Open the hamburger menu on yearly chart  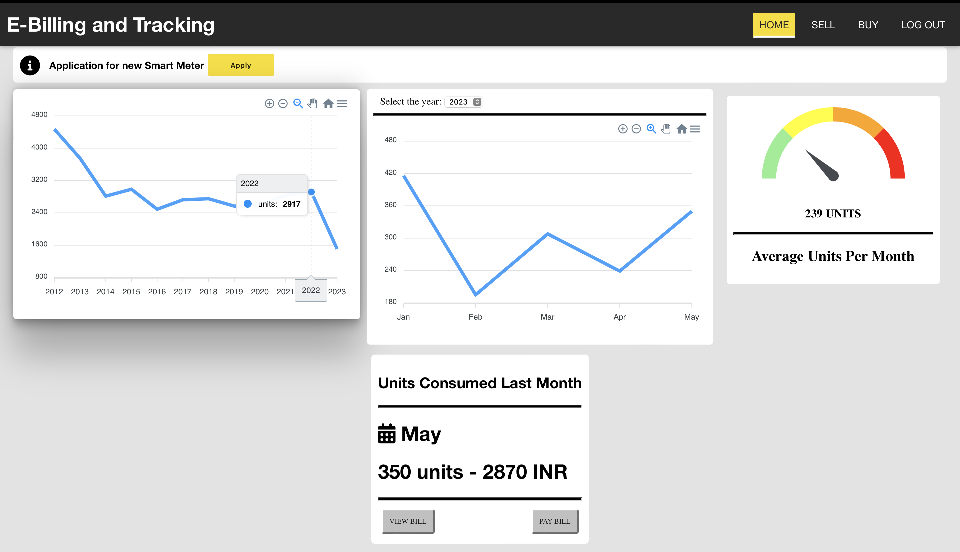point(342,104)
